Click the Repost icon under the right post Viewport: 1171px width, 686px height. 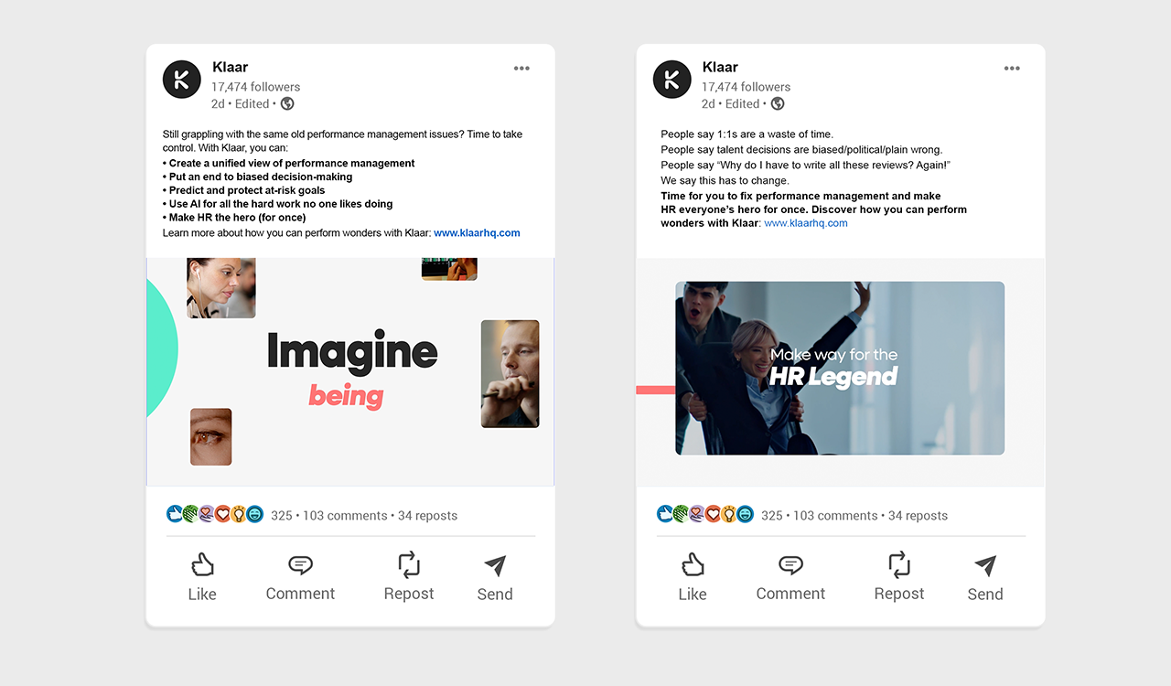(899, 564)
